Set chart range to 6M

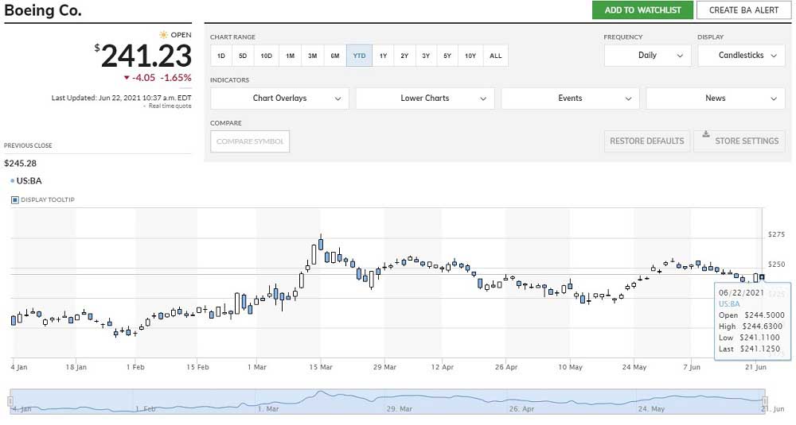click(334, 56)
